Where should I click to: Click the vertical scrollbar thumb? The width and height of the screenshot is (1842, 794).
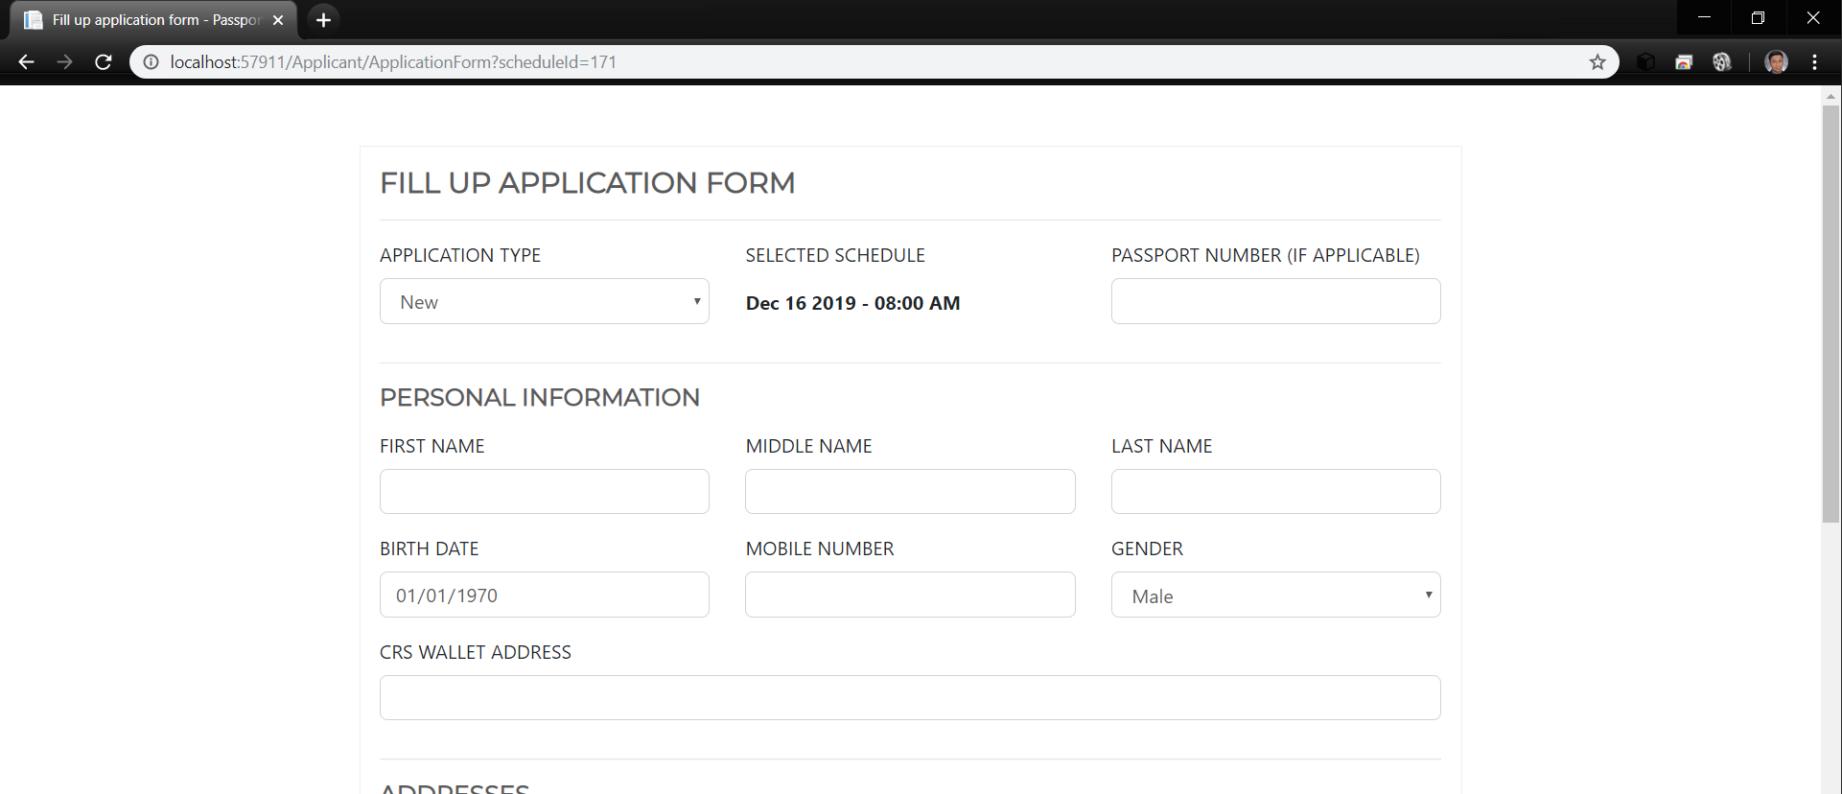tap(1830, 314)
